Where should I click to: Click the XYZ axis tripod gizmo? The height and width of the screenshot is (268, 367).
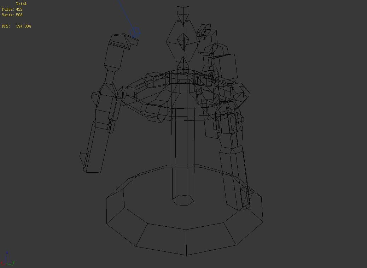click(x=8, y=259)
